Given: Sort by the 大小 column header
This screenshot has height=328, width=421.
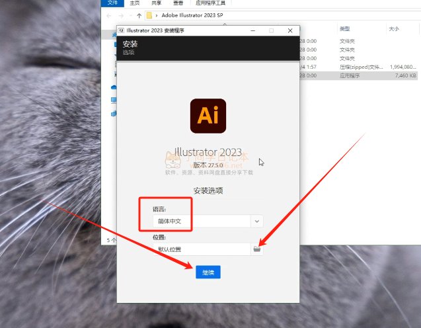Looking at the screenshot, I should pyautogui.click(x=394, y=28).
